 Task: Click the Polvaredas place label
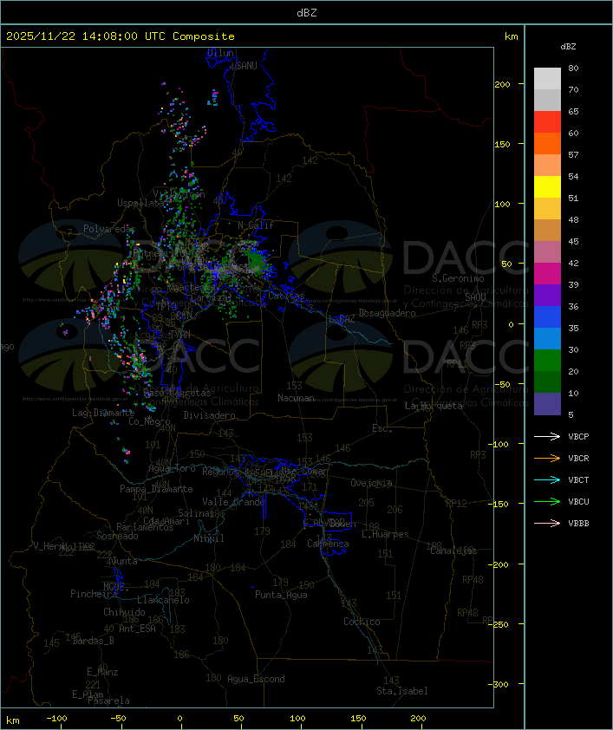[109, 229]
